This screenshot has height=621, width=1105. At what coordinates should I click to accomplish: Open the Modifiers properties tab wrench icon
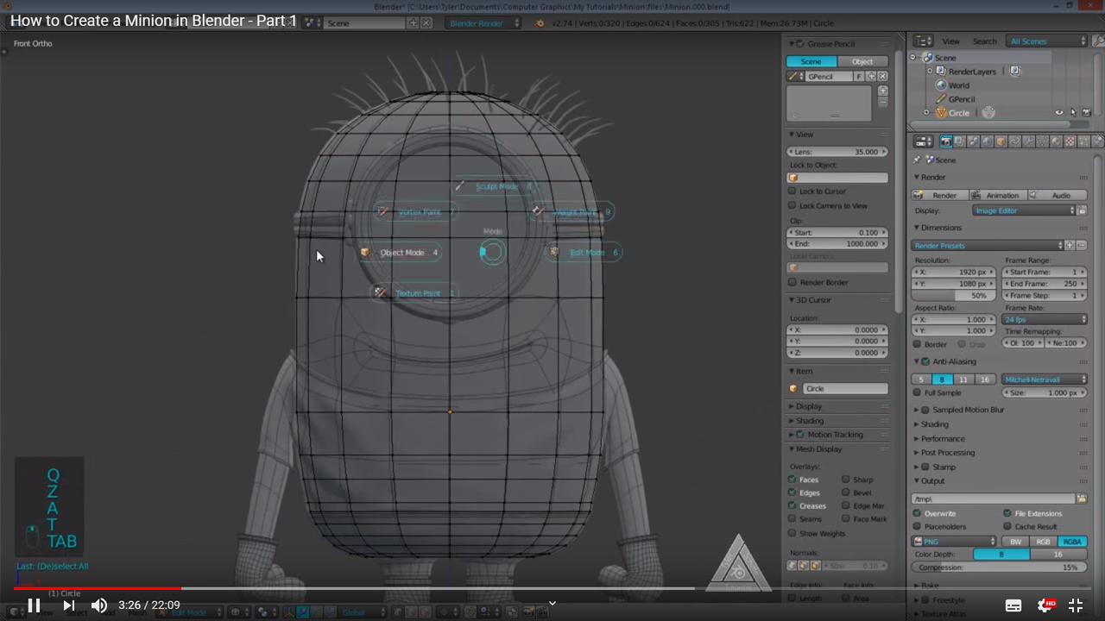(x=1029, y=141)
